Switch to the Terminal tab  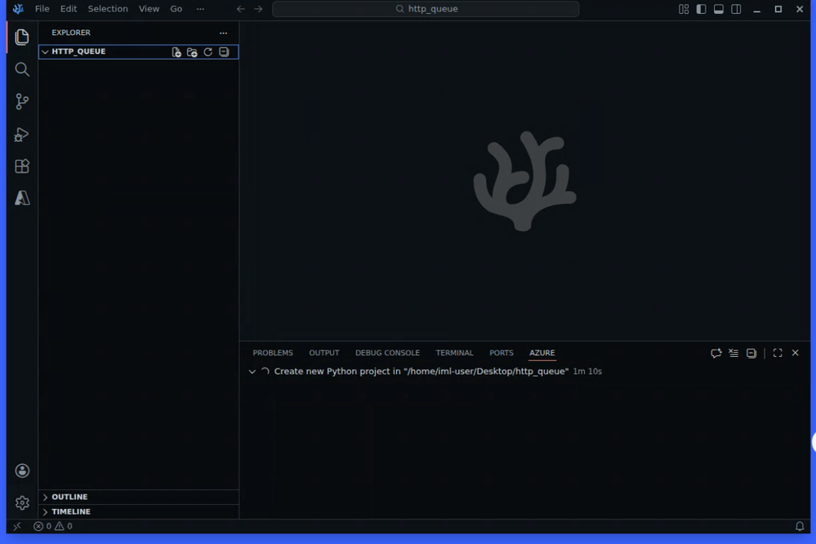454,353
